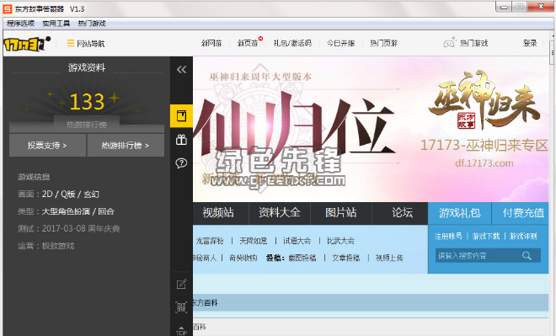Jump back using the TOP arrow icon
The image size is (556, 336).
[181, 331]
